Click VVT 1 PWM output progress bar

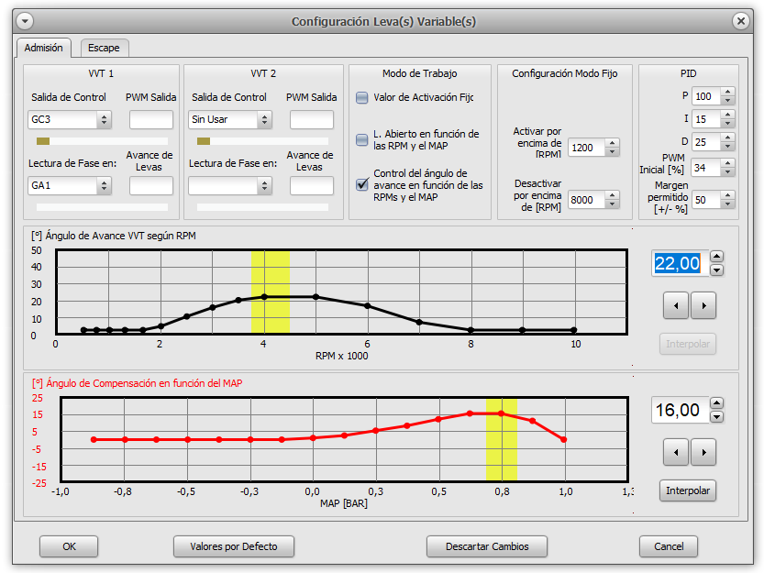(x=103, y=141)
